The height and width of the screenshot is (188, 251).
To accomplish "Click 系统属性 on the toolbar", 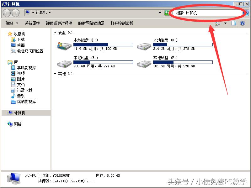I will (x=33, y=23).
